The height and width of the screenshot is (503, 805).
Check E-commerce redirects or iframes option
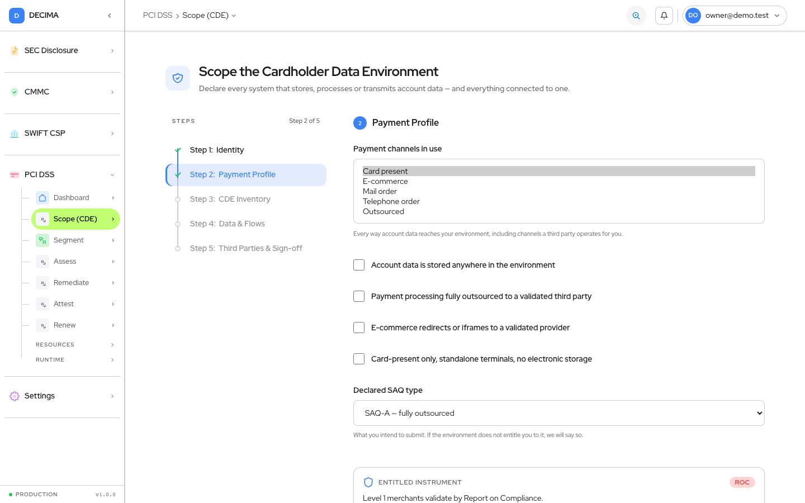coord(359,328)
